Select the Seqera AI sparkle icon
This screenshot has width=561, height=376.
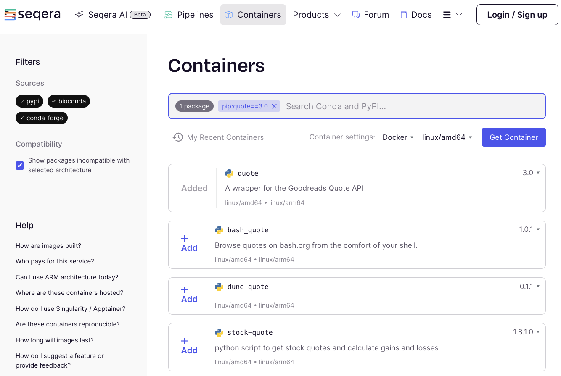pyautogui.click(x=79, y=14)
